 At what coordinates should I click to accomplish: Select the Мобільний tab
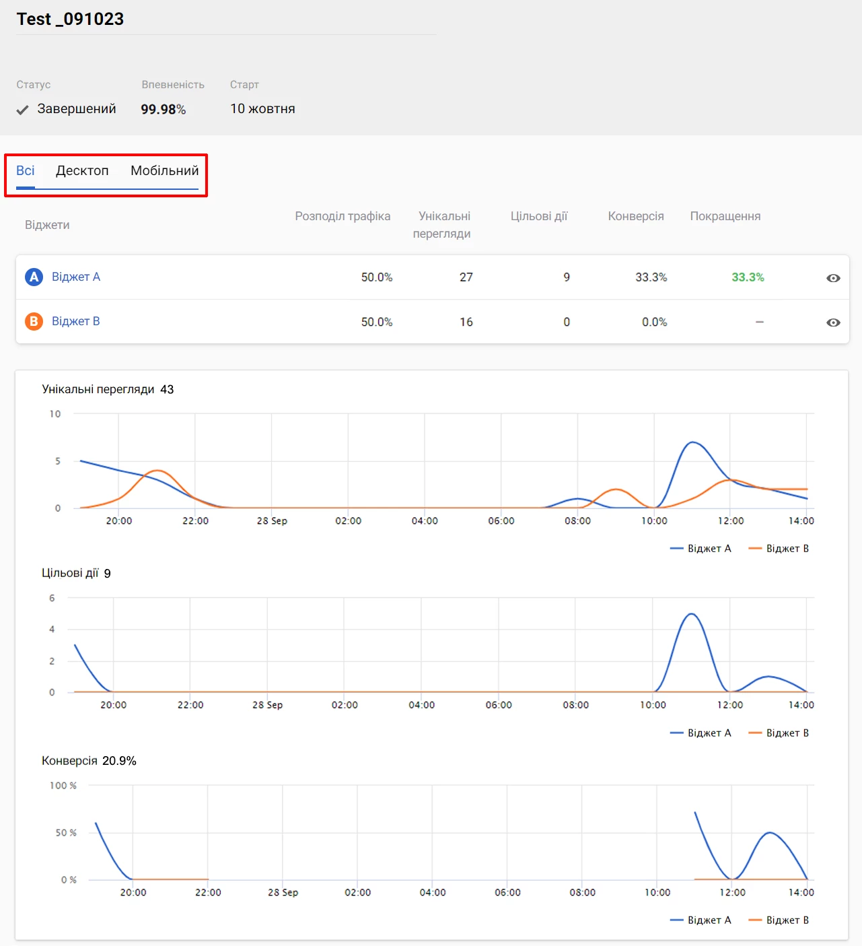tap(164, 171)
